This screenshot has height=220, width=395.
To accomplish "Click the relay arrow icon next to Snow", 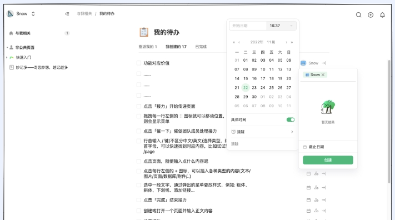I will coord(324,63).
